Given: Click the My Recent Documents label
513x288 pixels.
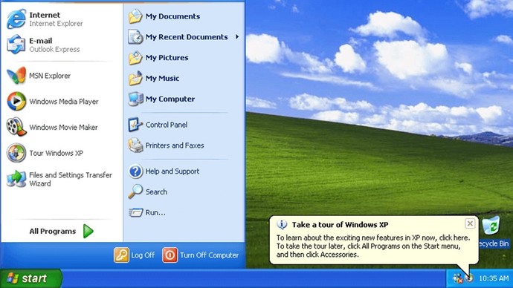Looking at the screenshot, I should (187, 37).
